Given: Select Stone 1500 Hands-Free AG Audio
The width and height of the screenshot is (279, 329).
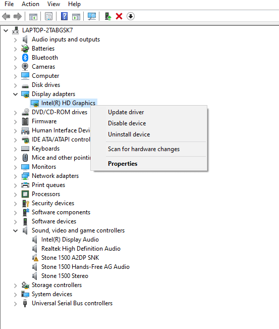Looking at the screenshot, I should pos(85,267).
